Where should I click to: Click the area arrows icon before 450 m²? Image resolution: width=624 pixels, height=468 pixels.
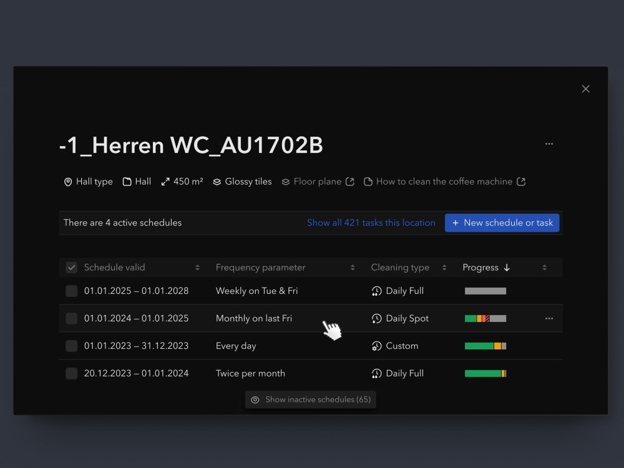165,182
